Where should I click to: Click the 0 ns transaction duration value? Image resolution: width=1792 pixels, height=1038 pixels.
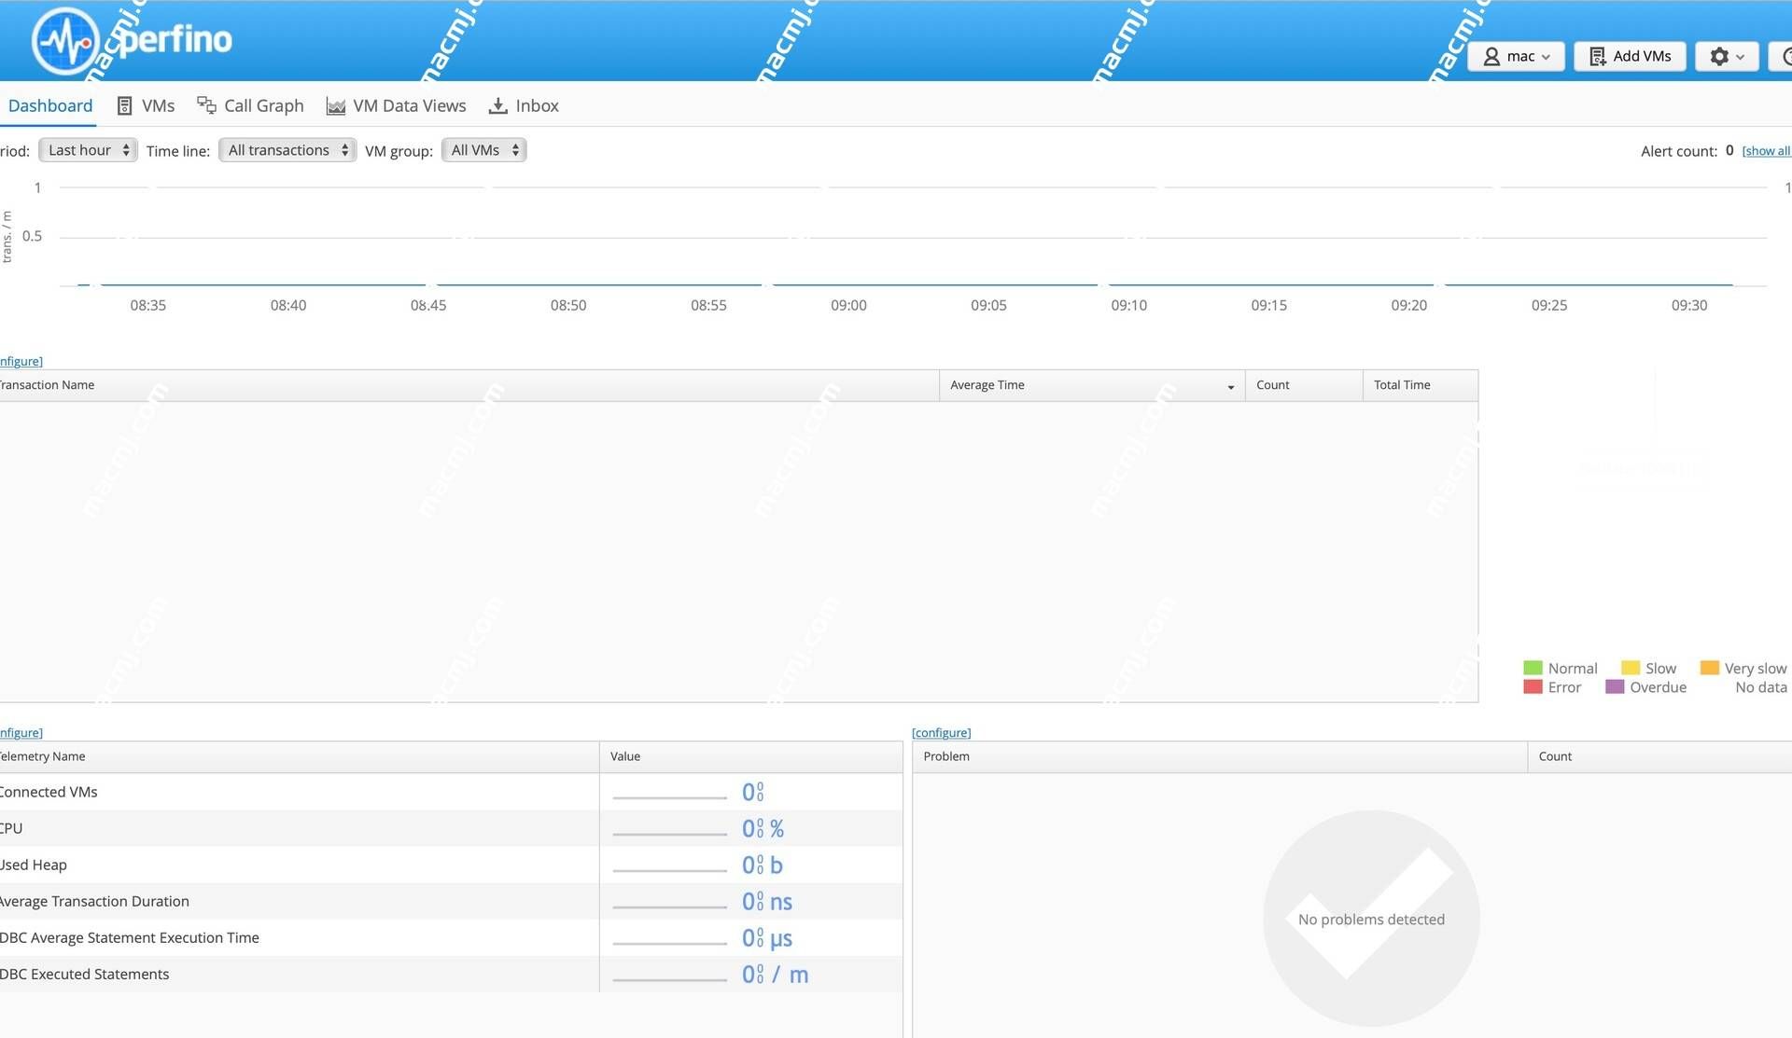pos(767,902)
